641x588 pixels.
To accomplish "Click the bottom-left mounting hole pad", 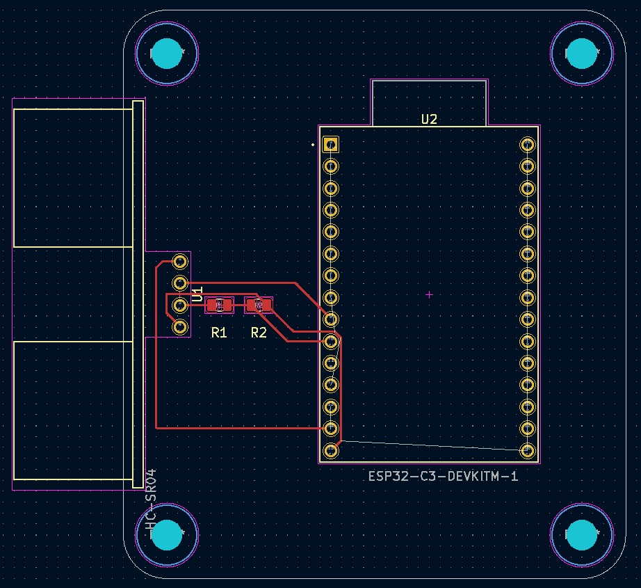I will pos(167,534).
